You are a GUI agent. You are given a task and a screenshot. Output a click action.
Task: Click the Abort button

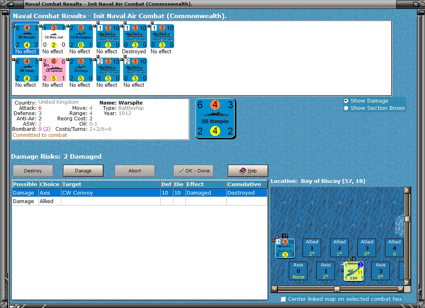tap(135, 171)
